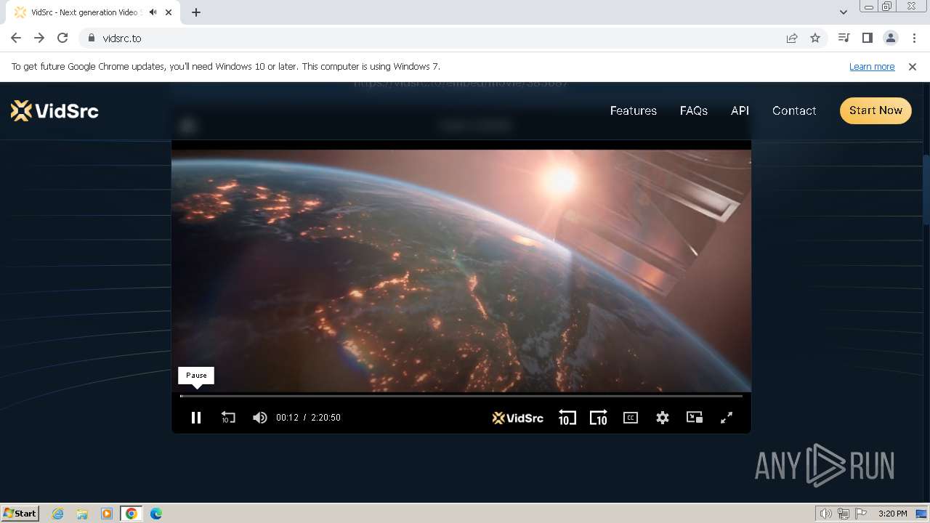Click the video time display 00:12 / 2:20:50
Image resolution: width=930 pixels, height=523 pixels.
308,418
